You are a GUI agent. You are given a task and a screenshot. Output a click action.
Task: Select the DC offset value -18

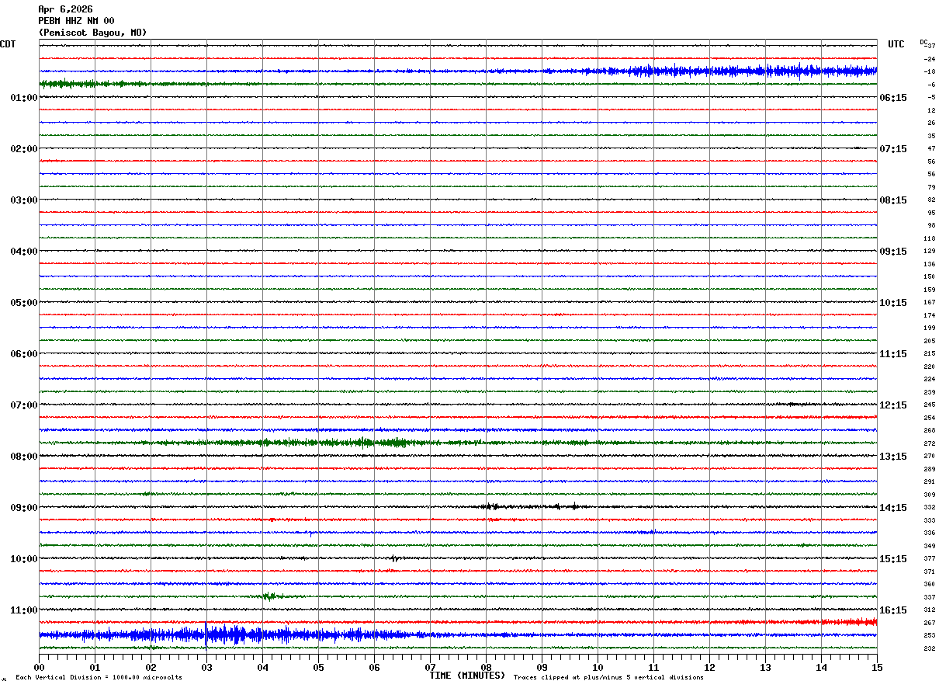(930, 71)
